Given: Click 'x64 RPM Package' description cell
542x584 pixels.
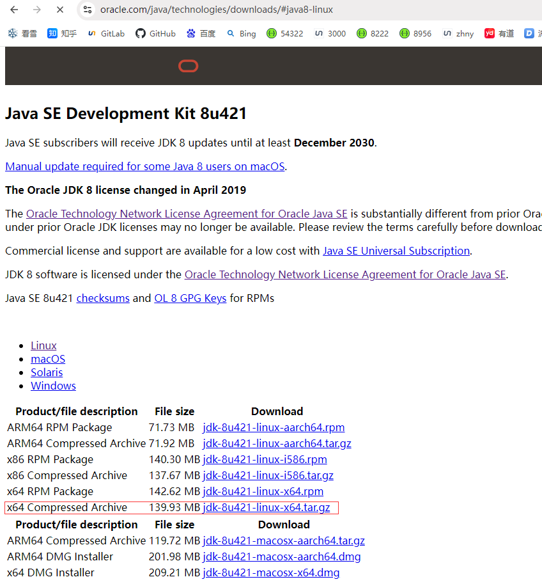Looking at the screenshot, I should click(50, 492).
